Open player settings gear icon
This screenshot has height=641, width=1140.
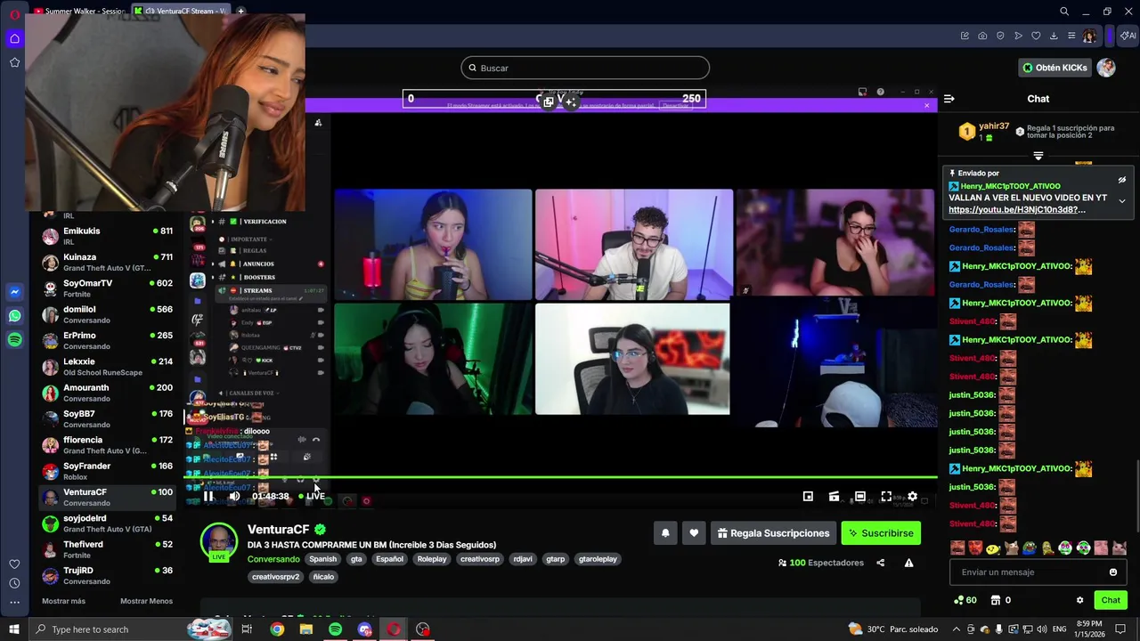click(912, 497)
